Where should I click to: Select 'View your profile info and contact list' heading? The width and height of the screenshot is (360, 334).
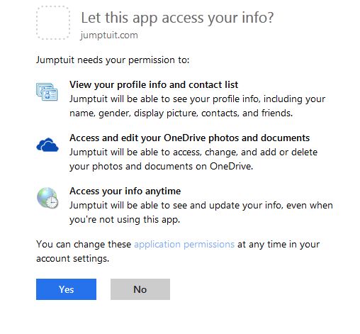pos(154,84)
